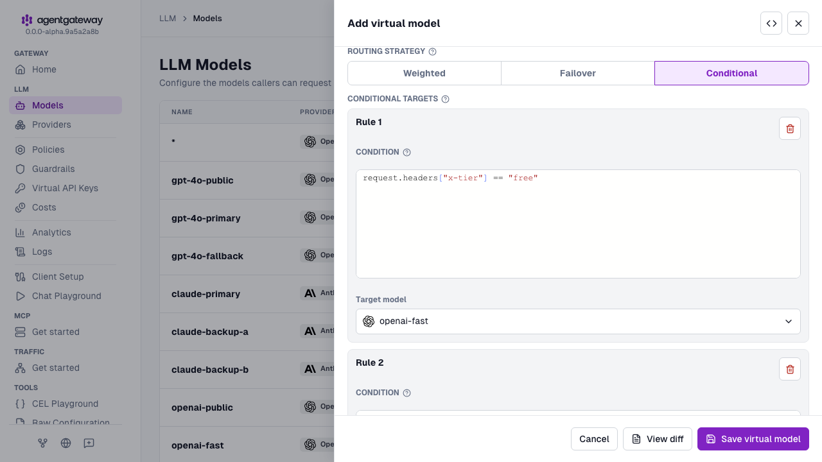Viewport: 822px width, 462px height.
Task: Select gpt-4o-fallback model row
Action: click(x=247, y=256)
